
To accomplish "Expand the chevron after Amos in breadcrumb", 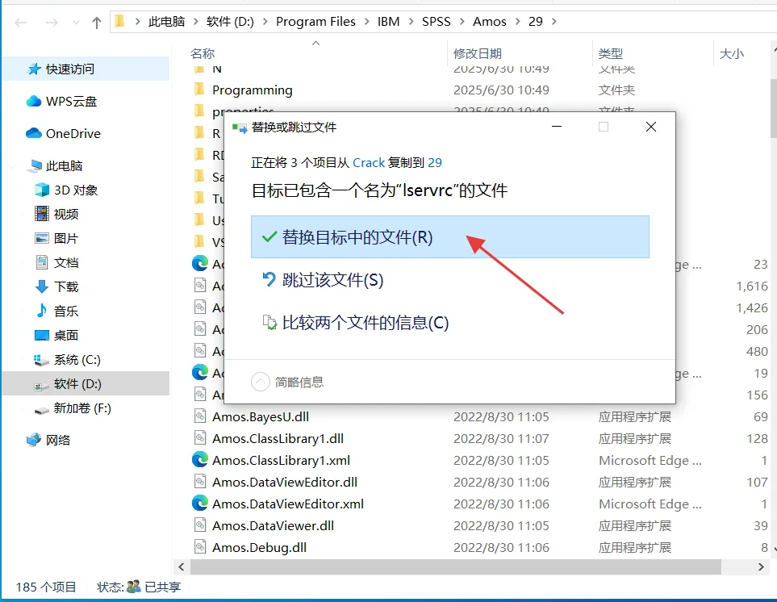I will 518,21.
